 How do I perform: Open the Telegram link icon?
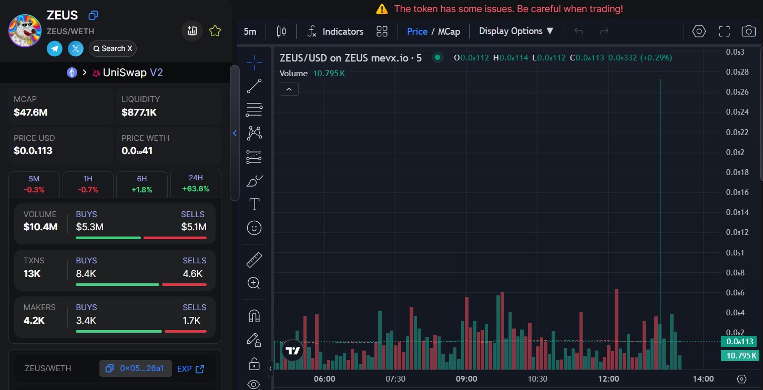point(55,49)
